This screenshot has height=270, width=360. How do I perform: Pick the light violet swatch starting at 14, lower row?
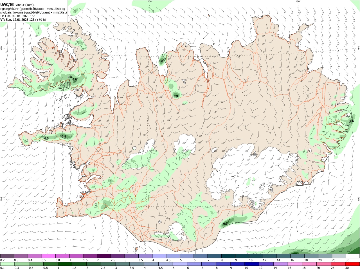[280, 264]
